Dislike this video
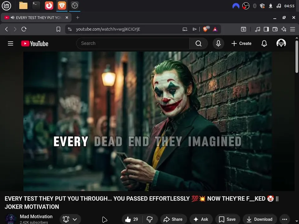This screenshot has height=224, width=299. [x=150, y=219]
